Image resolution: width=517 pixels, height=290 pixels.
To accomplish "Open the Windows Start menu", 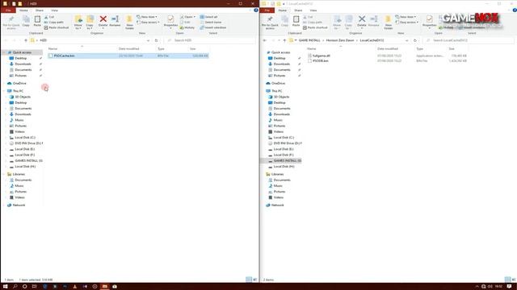I will (6, 287).
